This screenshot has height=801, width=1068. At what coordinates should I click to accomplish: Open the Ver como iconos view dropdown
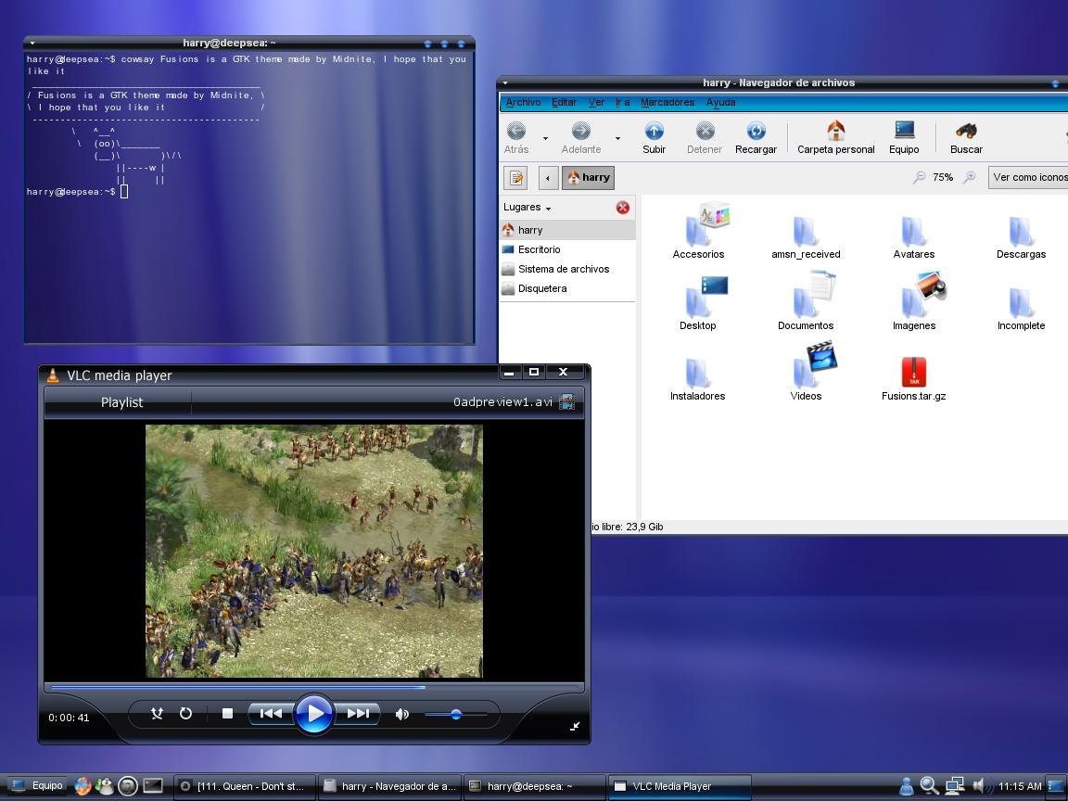coord(1028,178)
